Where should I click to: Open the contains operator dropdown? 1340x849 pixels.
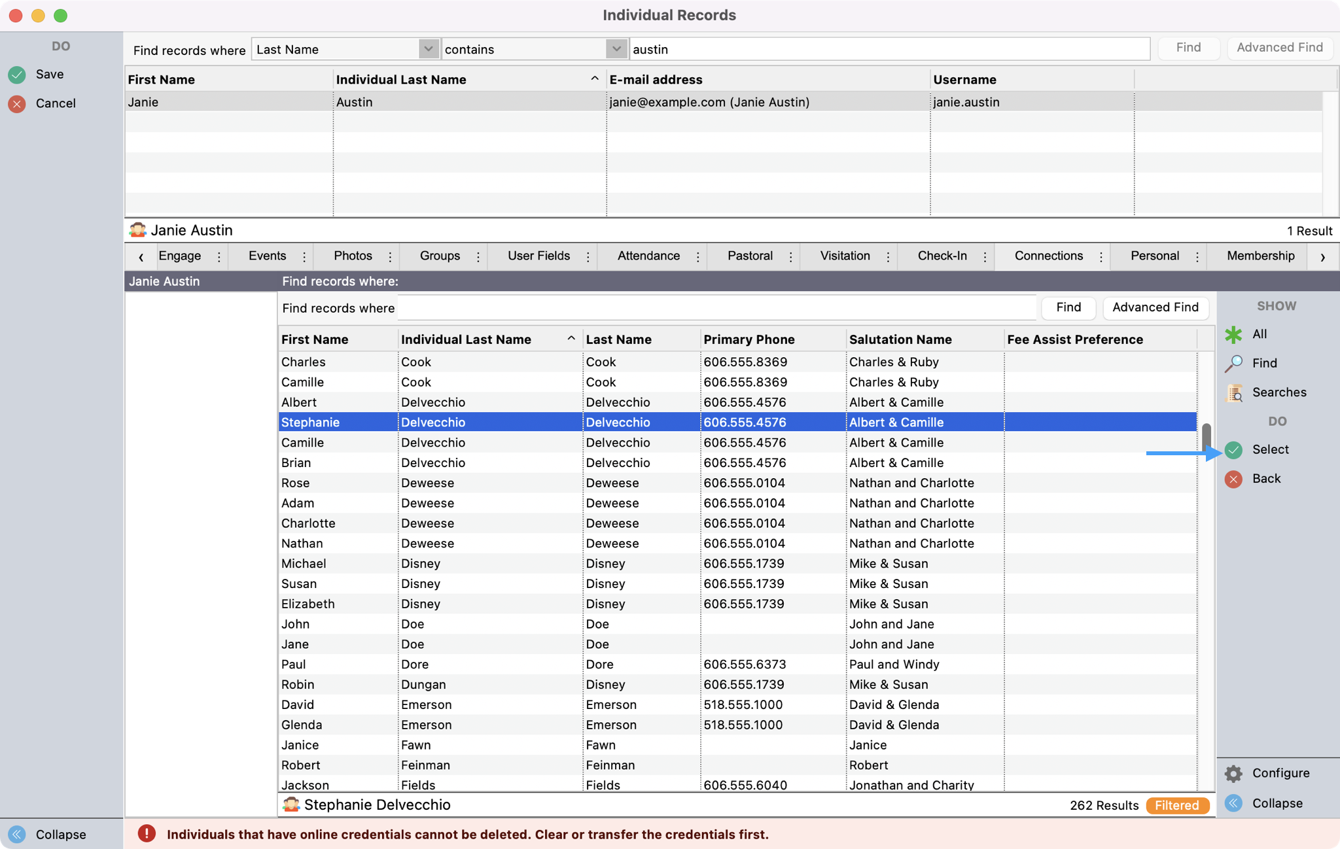(614, 48)
